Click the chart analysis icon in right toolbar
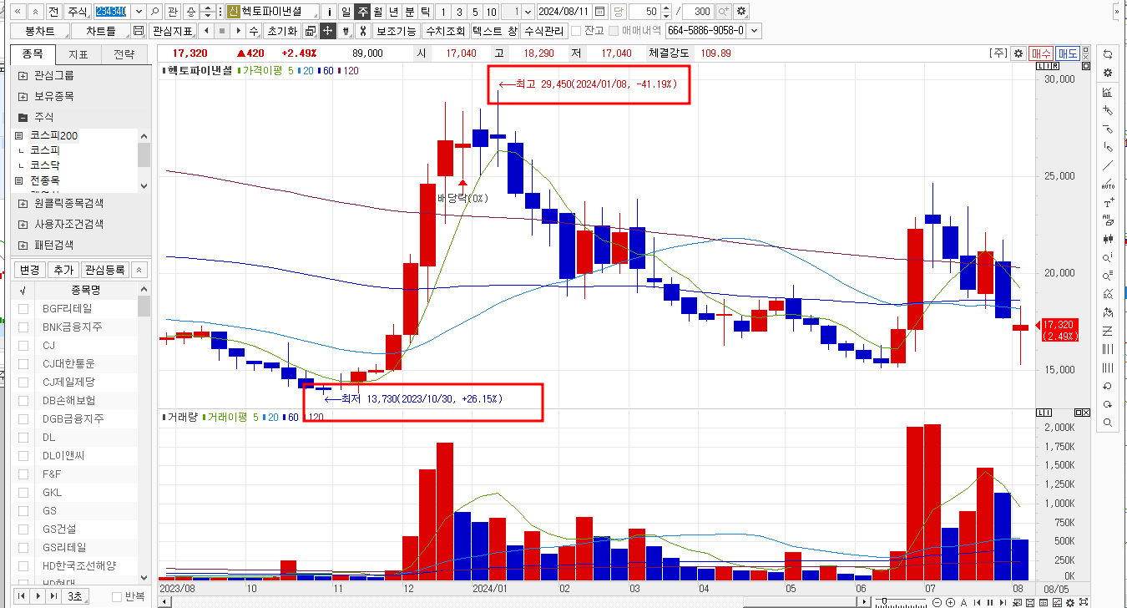Image resolution: width=1127 pixels, height=608 pixels. pyautogui.click(x=1108, y=91)
